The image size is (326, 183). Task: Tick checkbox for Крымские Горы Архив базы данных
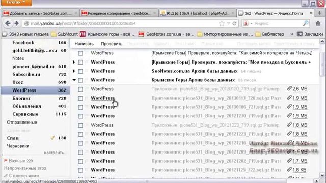click(x=80, y=80)
